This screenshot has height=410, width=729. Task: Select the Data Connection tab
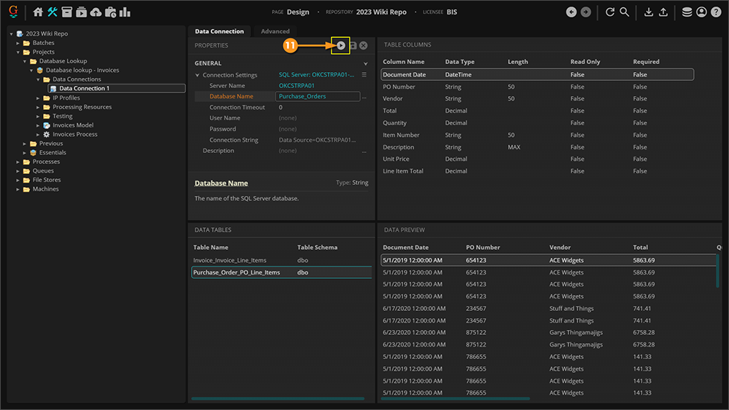tap(219, 31)
